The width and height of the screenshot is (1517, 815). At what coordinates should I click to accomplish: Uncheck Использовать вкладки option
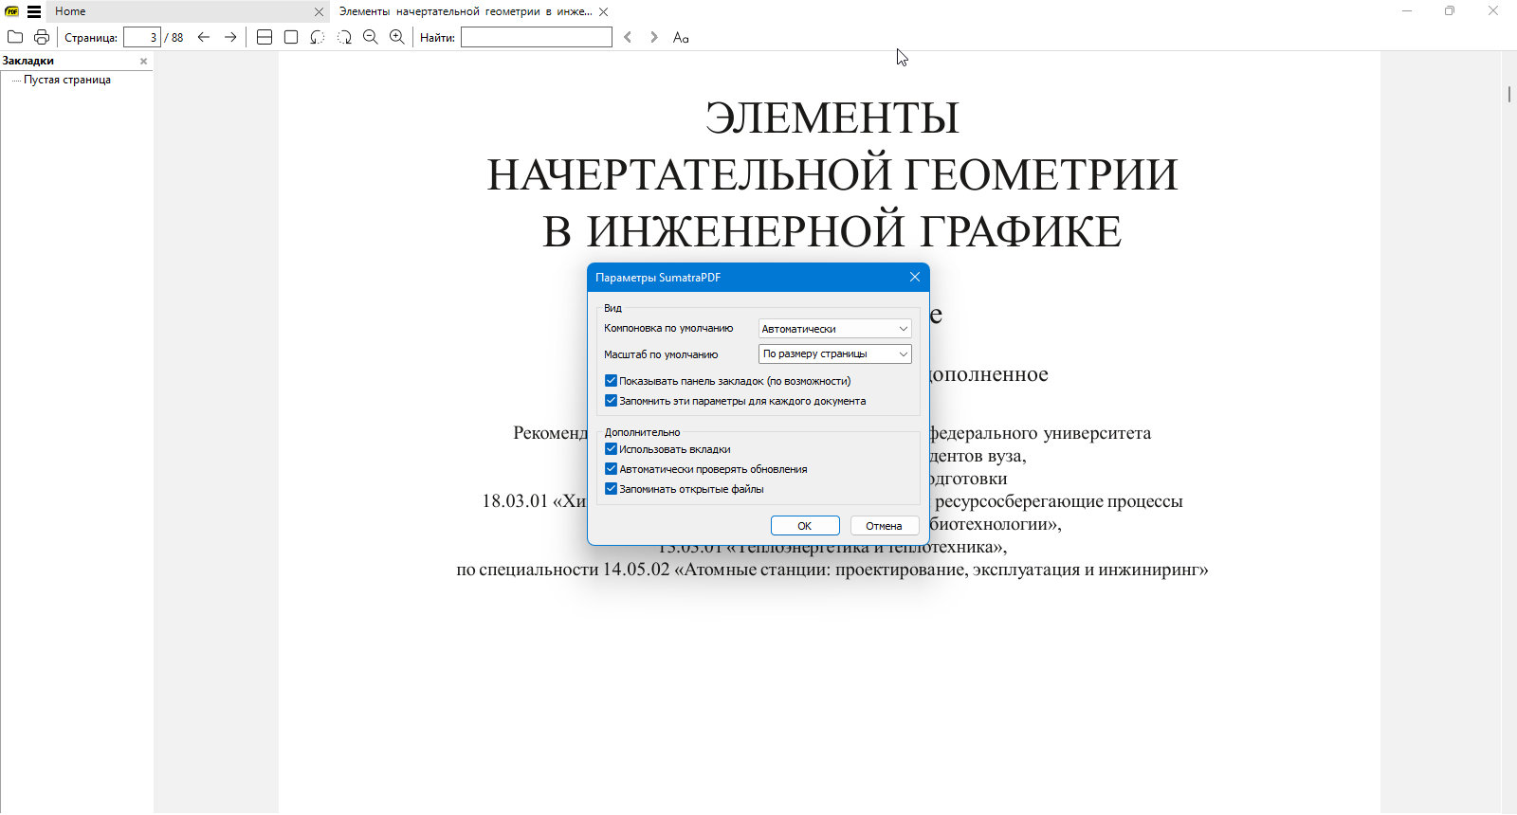611,449
